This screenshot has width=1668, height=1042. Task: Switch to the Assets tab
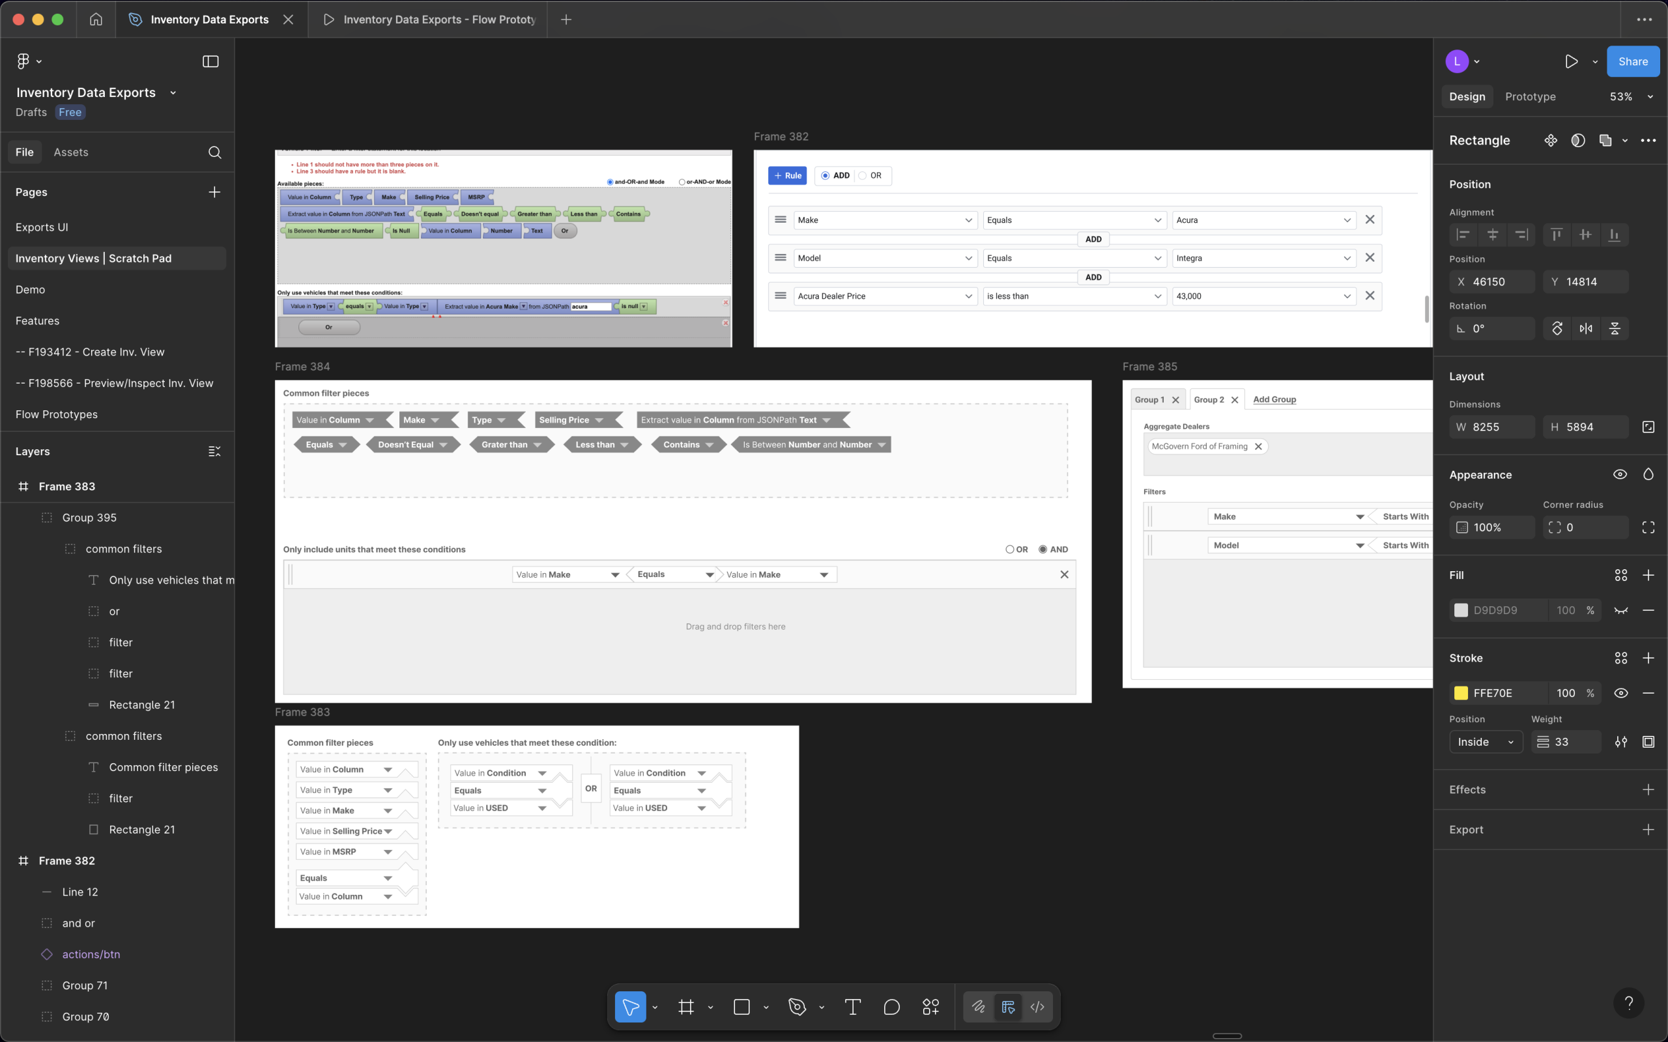pos(71,152)
